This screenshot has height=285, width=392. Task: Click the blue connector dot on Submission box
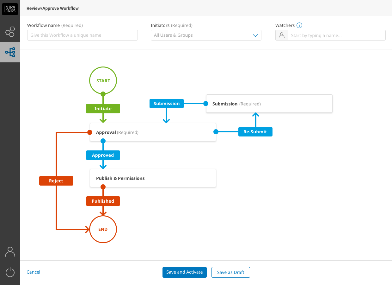(206, 104)
